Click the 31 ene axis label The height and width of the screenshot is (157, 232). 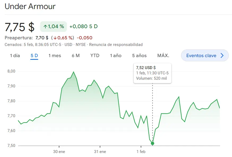click(100, 152)
